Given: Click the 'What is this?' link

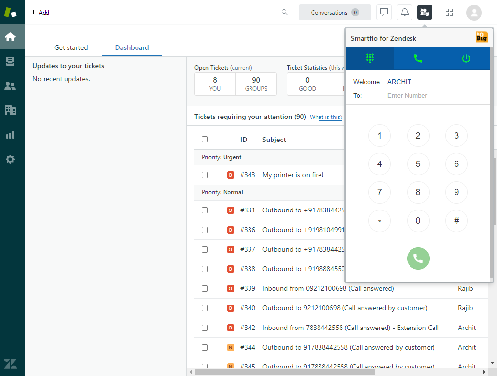Looking at the screenshot, I should click(326, 117).
